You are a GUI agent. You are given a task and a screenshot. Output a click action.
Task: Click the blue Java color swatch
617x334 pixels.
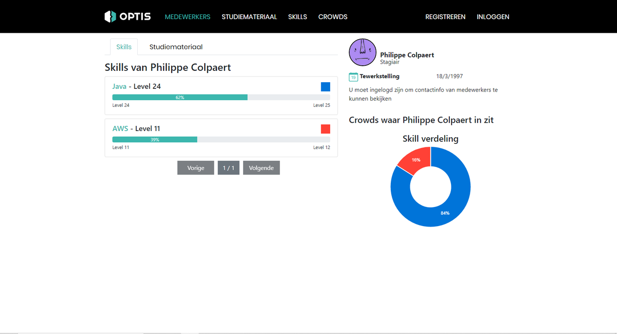tap(325, 87)
